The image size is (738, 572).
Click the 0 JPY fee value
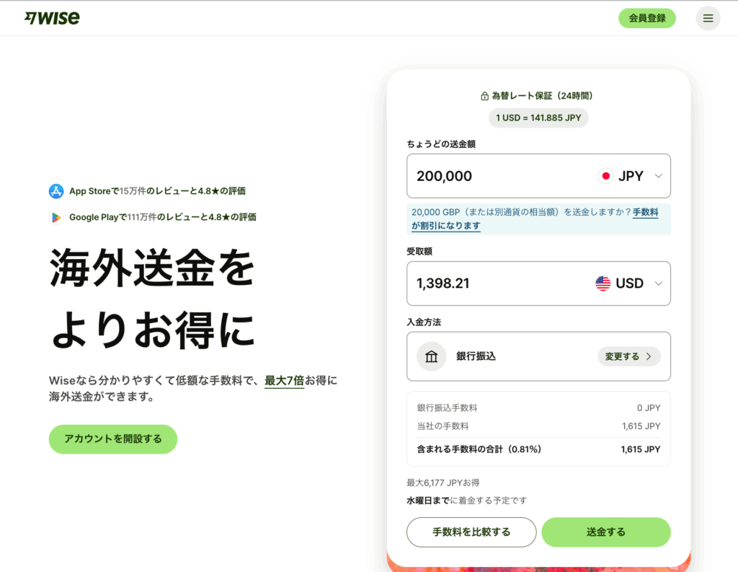pyautogui.click(x=649, y=408)
